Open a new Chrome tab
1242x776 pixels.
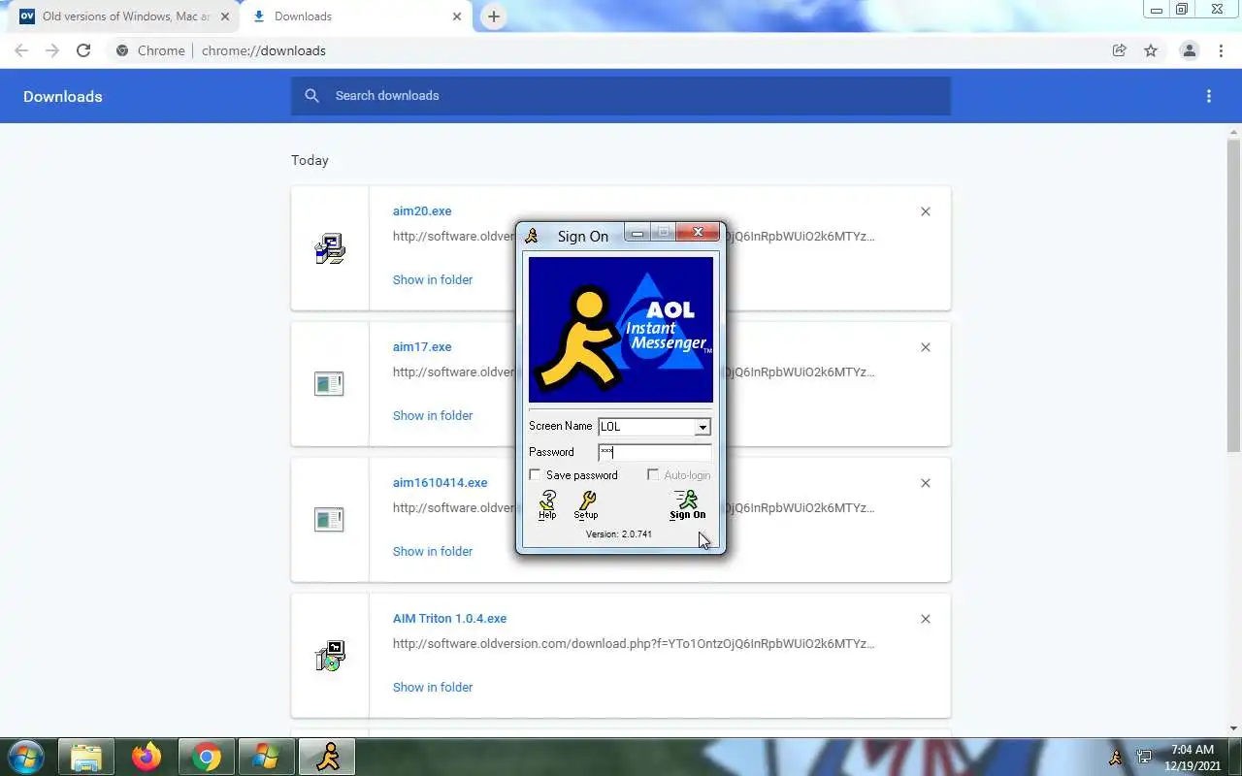(x=494, y=16)
